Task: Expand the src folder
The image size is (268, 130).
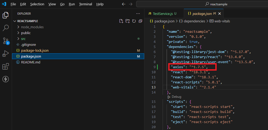Action: [23, 39]
